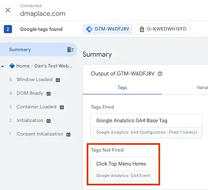Click the Initialization event code icon
The width and height of the screenshot is (208, 190).
[48, 121]
